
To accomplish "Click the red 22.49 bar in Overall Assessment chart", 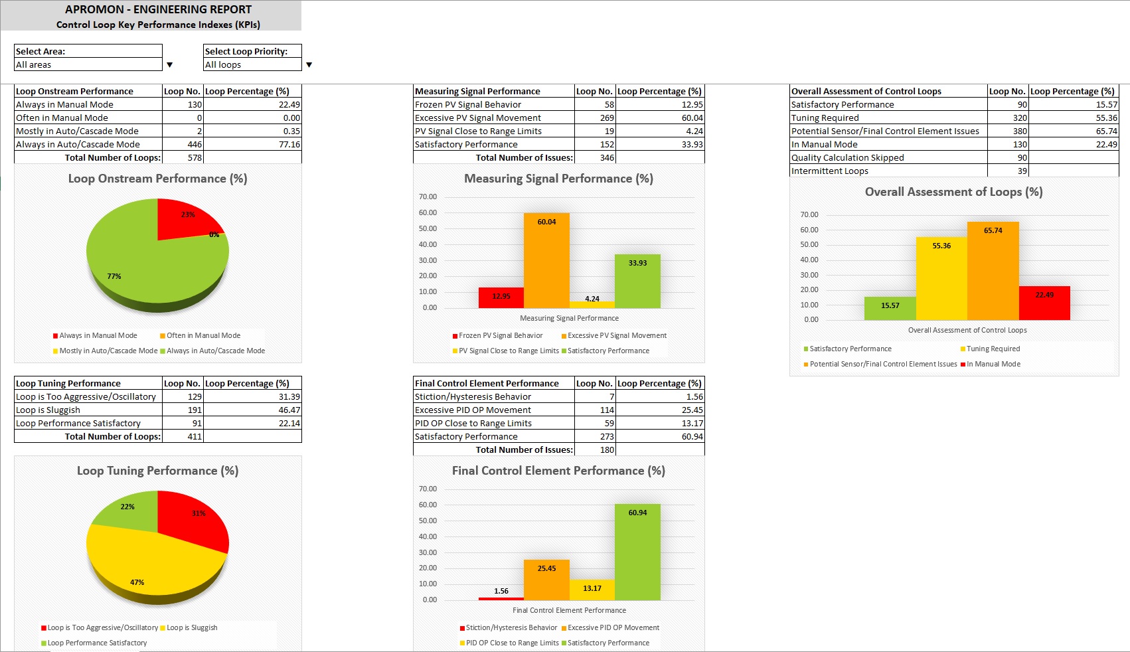I will click(x=1044, y=303).
